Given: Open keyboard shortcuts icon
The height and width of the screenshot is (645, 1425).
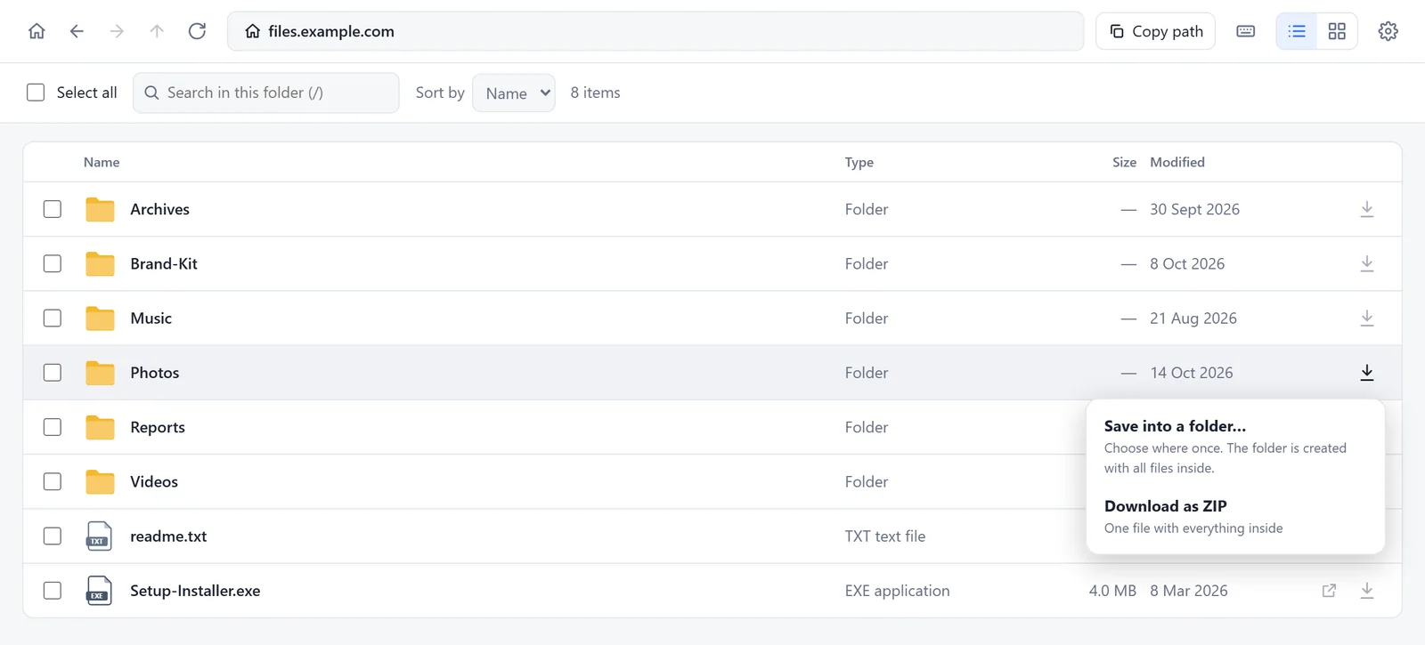Looking at the screenshot, I should coord(1246,31).
